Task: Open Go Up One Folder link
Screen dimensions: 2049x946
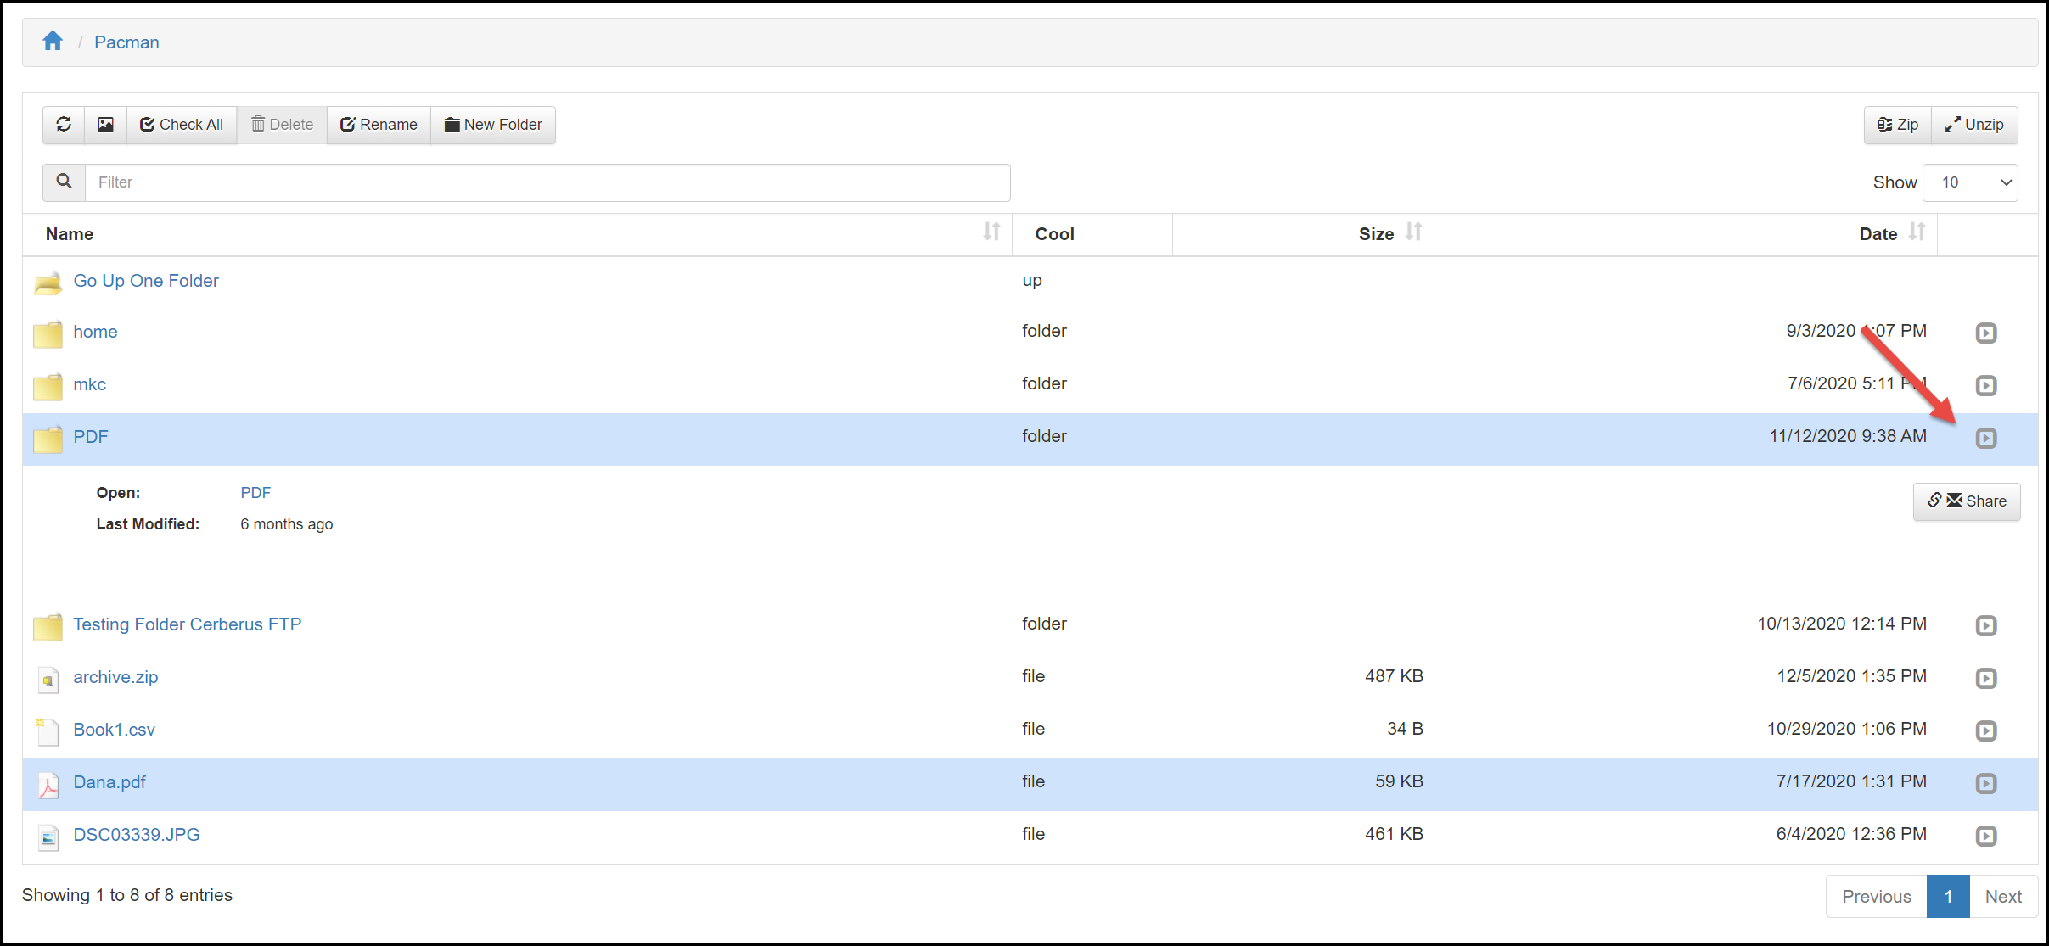Action: point(146,281)
